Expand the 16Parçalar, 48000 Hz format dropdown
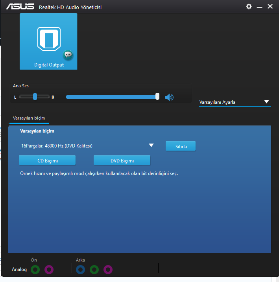This screenshot has width=279, height=282. [88, 146]
